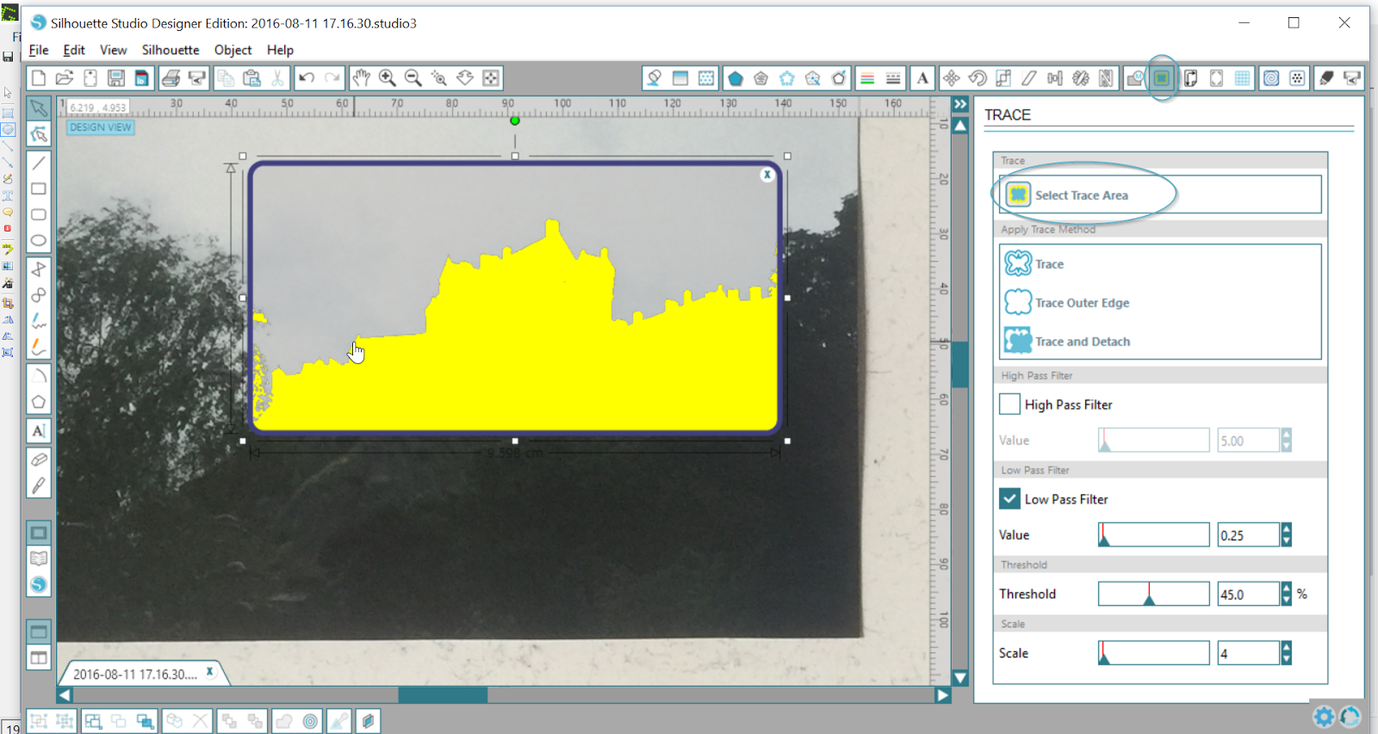
Task: Close the 2016-08-11 document tab
Action: [x=209, y=671]
